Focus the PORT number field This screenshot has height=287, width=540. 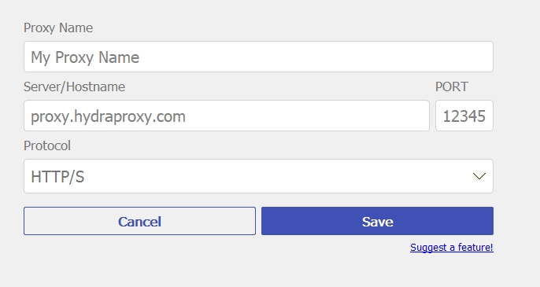[x=464, y=116]
